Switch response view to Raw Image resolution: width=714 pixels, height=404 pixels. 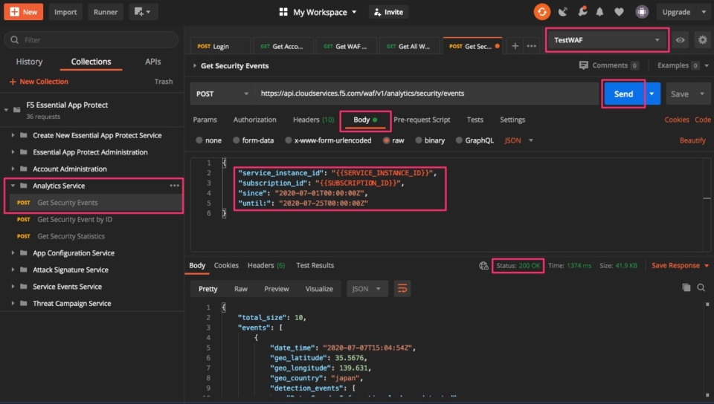coord(241,289)
